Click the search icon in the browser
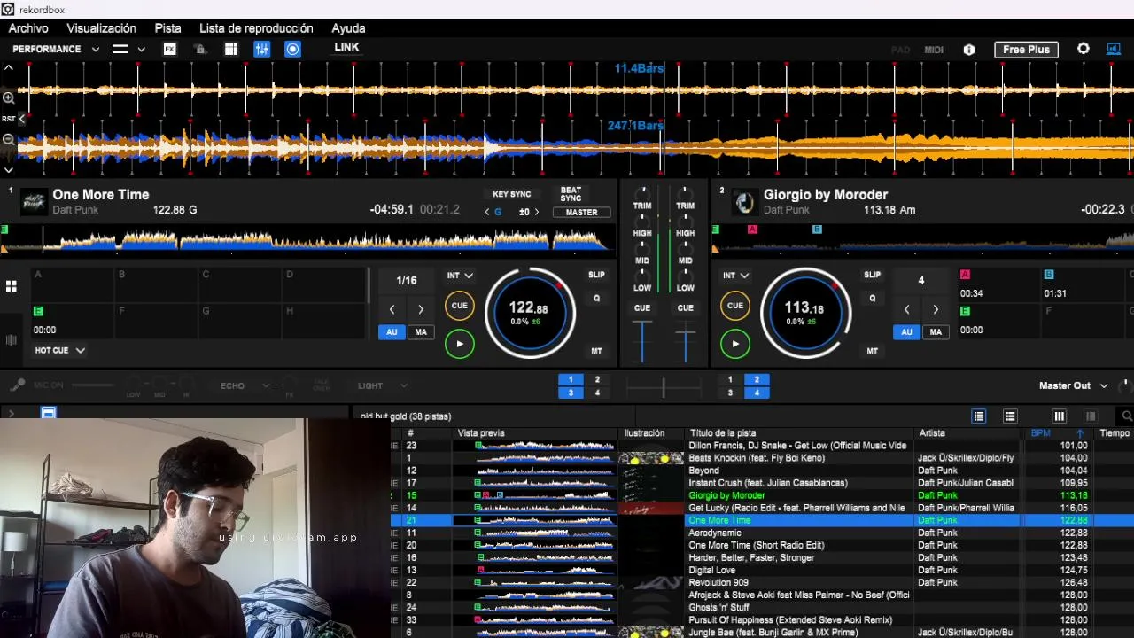The image size is (1134, 638). coord(1126,416)
